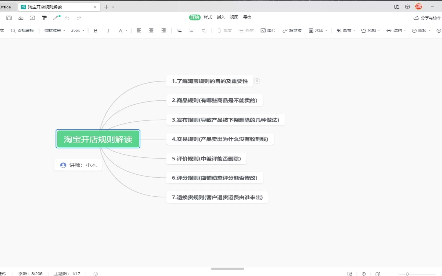The image size is (442, 276).
Task: Select the 5.评价规则 topic node
Action: [x=206, y=159]
